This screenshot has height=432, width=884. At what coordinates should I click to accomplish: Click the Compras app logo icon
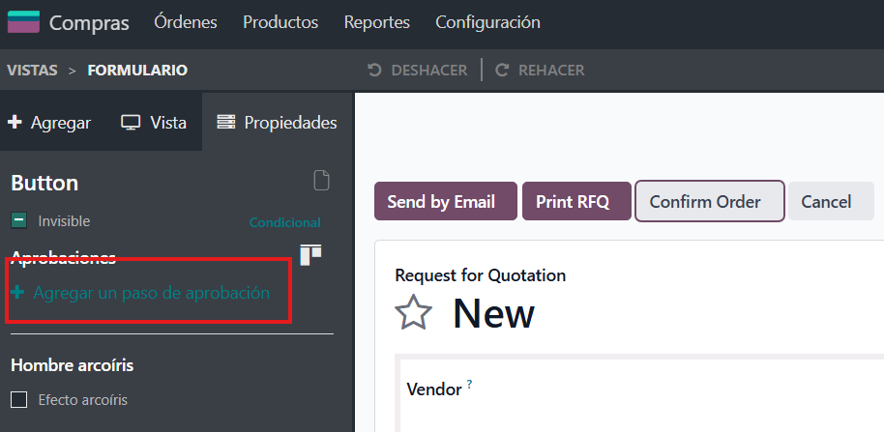pos(23,22)
